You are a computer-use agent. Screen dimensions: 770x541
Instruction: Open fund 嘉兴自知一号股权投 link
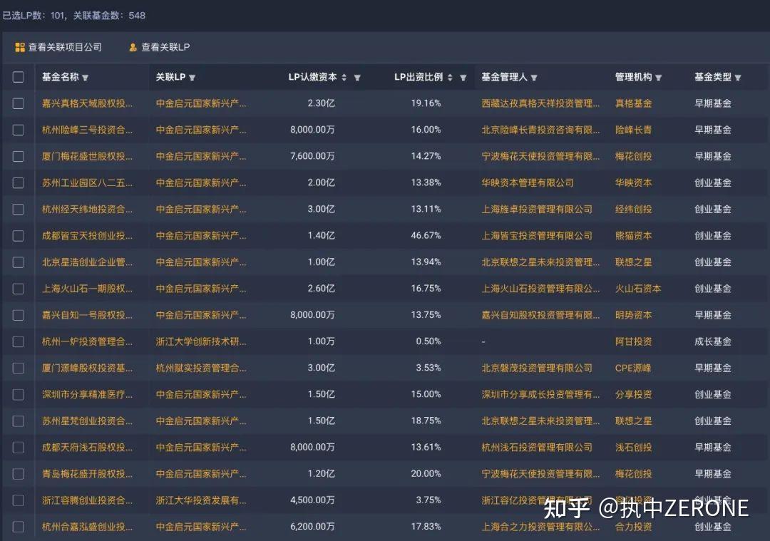(87, 315)
